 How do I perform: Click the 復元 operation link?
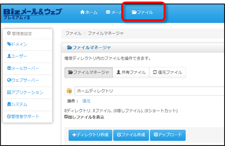pyautogui.click(x=86, y=101)
